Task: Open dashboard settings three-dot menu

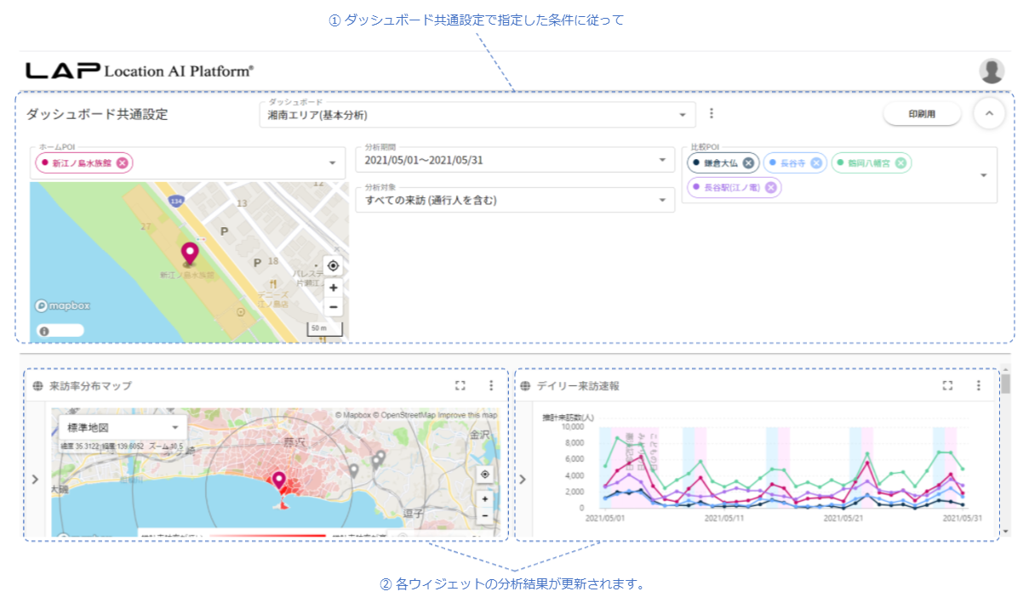Action: tap(712, 114)
